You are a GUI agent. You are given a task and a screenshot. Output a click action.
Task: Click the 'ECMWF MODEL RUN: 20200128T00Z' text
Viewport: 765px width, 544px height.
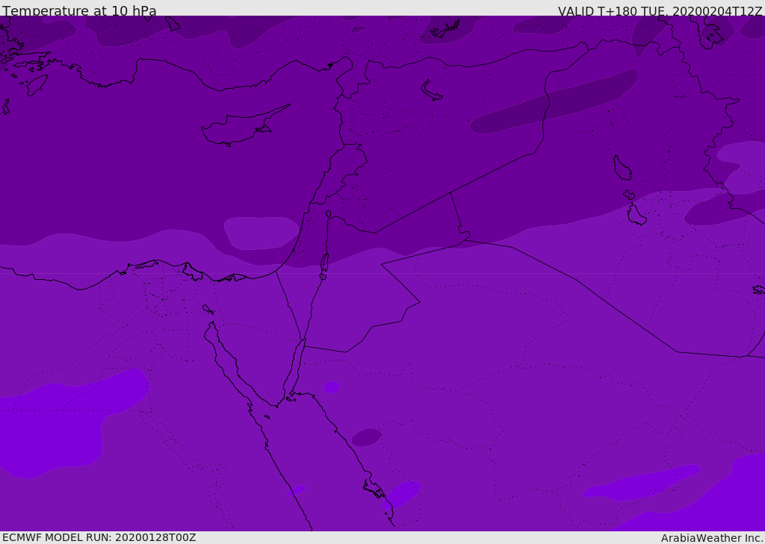[x=99, y=537]
